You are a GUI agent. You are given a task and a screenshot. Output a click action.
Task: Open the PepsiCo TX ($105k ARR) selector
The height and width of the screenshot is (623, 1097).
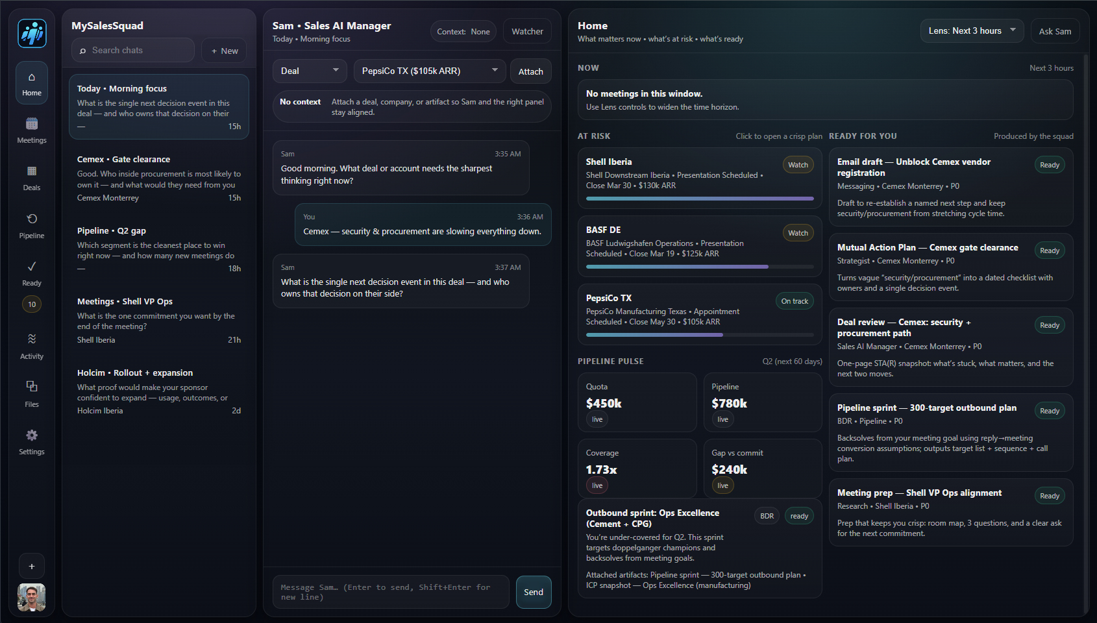tap(429, 71)
